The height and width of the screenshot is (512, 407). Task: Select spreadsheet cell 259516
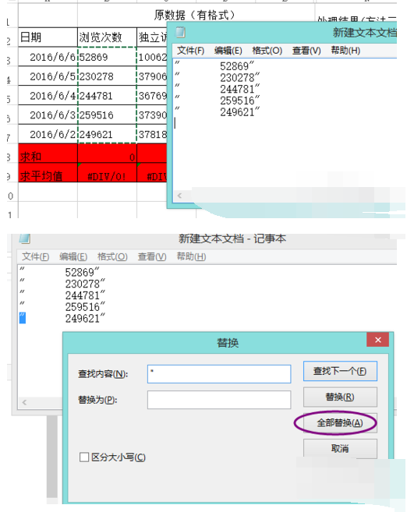[107, 115]
